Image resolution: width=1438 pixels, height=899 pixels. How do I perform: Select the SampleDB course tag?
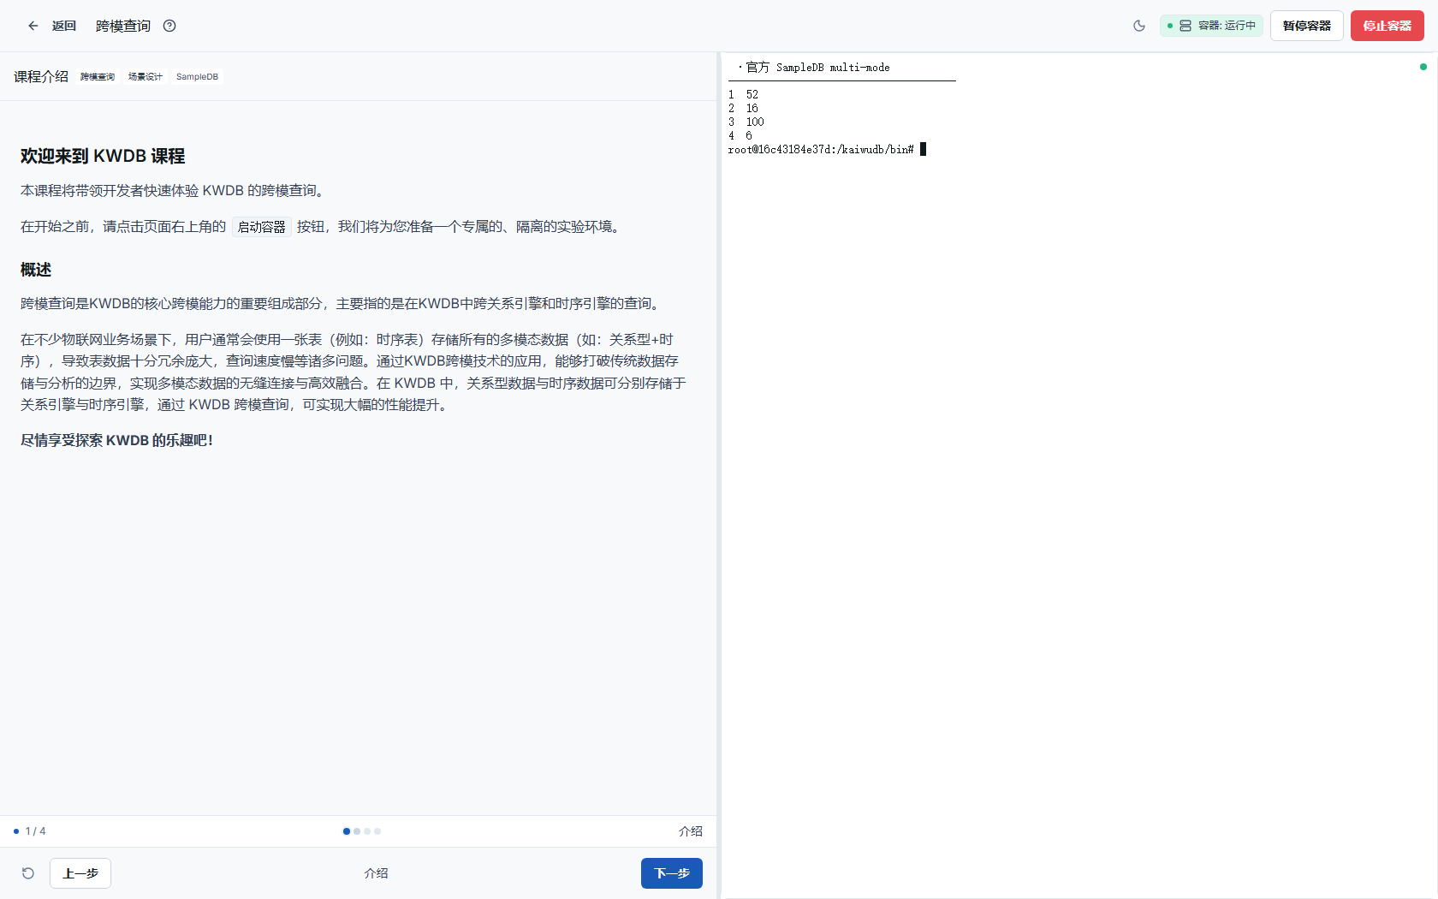[197, 77]
